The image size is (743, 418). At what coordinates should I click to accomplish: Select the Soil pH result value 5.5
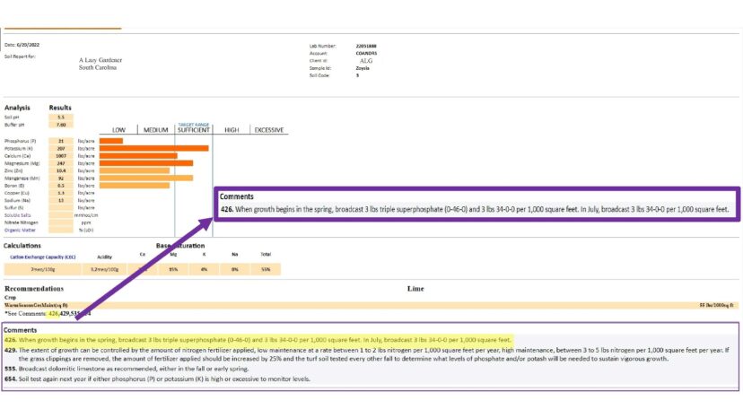[x=61, y=118]
